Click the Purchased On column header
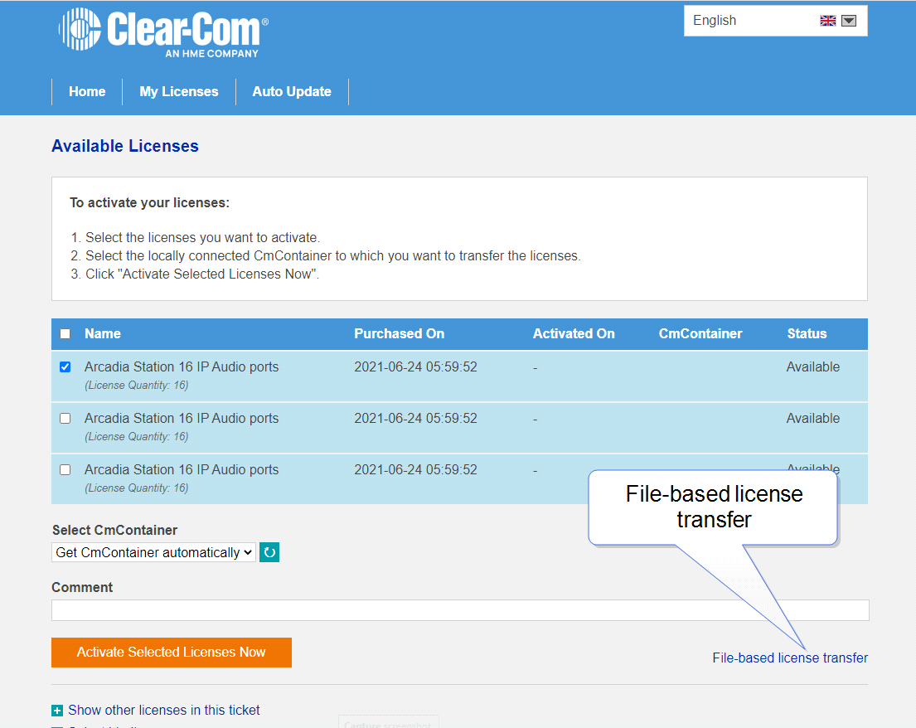 400,334
